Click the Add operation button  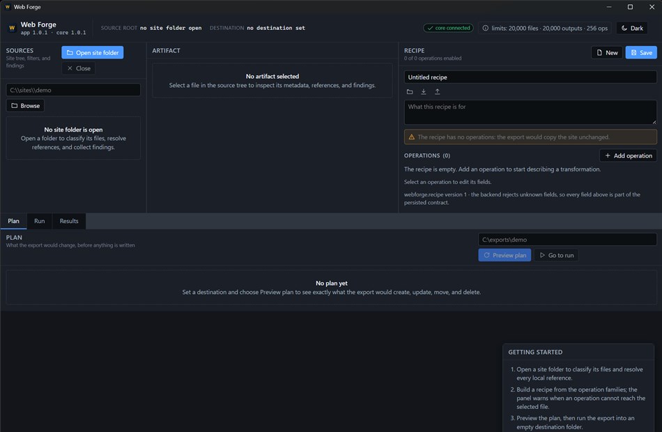point(628,155)
